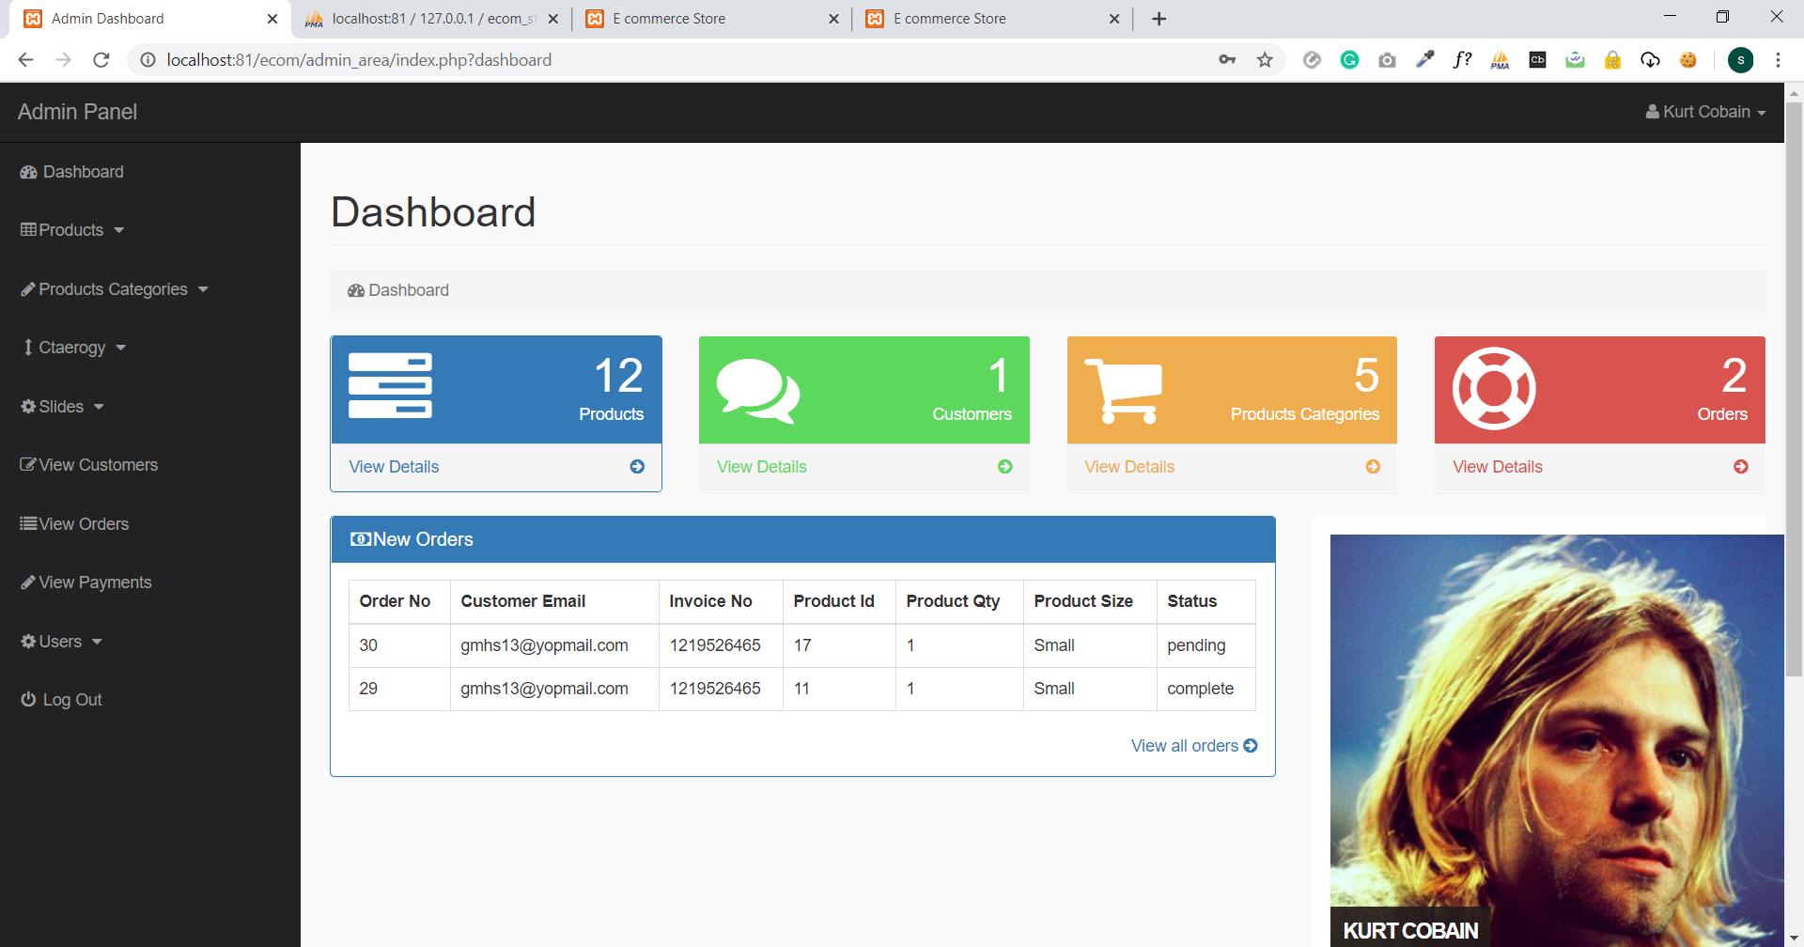Click the address bar URL field
Screen dimensions: 1804x947
(x=676, y=60)
